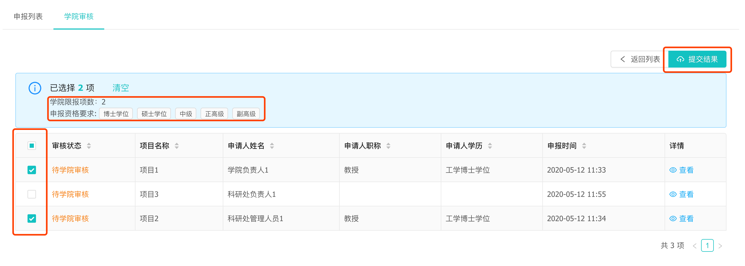Sort by 审核状态 column arrows

coord(89,146)
